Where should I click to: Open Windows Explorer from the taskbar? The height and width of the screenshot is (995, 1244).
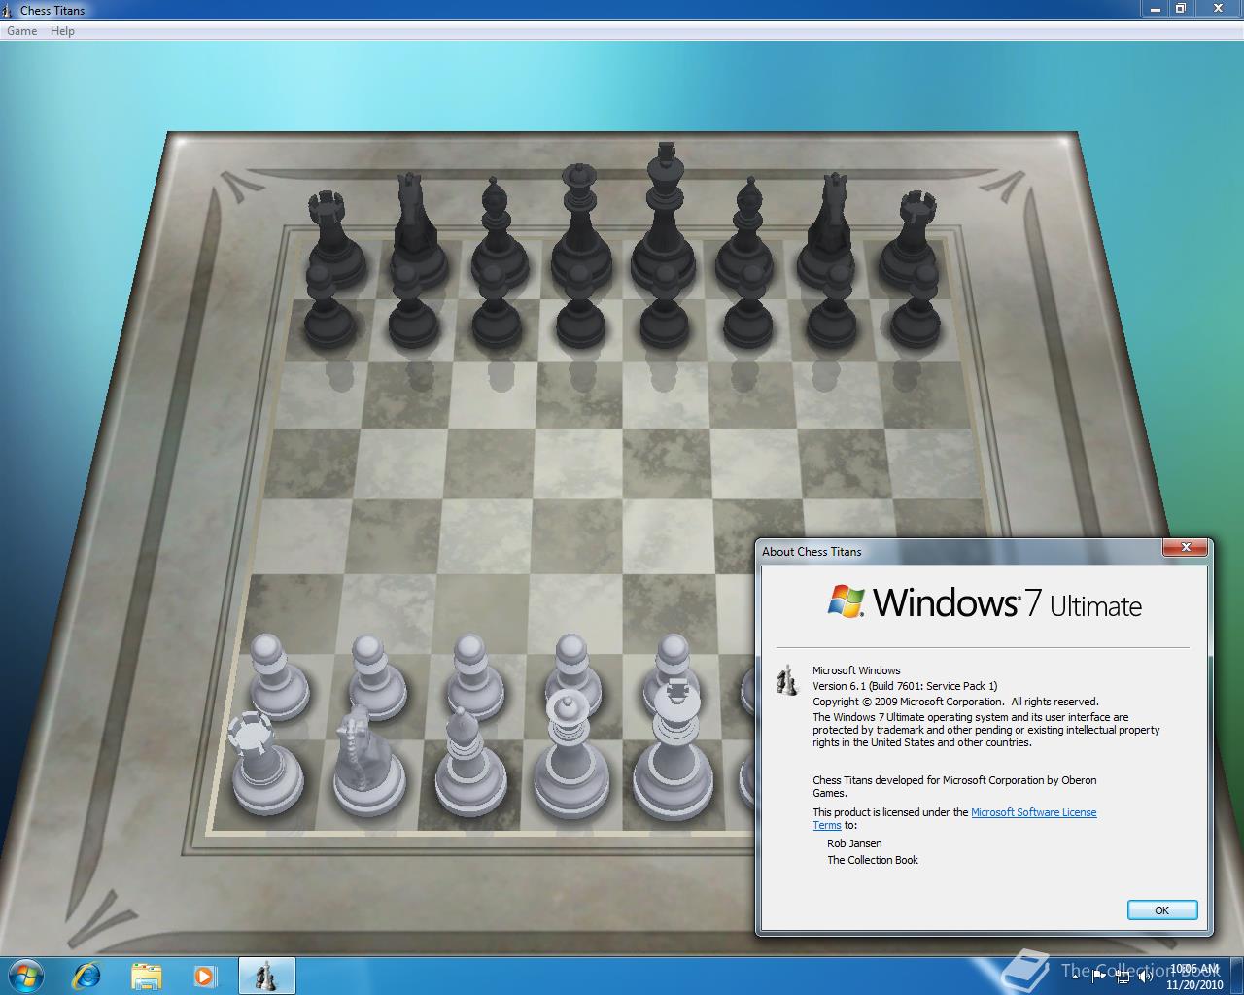click(x=147, y=976)
